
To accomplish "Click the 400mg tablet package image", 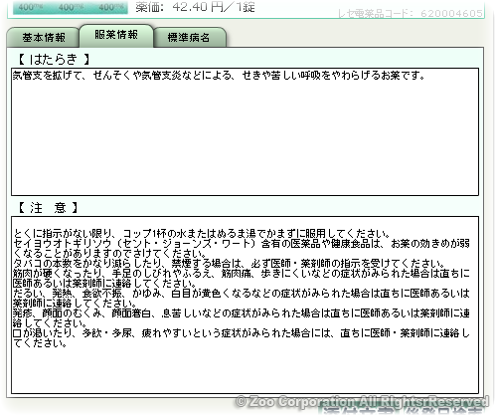I will [x=71, y=7].
